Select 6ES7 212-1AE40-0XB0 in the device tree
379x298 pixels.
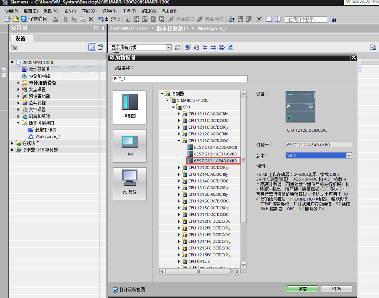(x=213, y=161)
